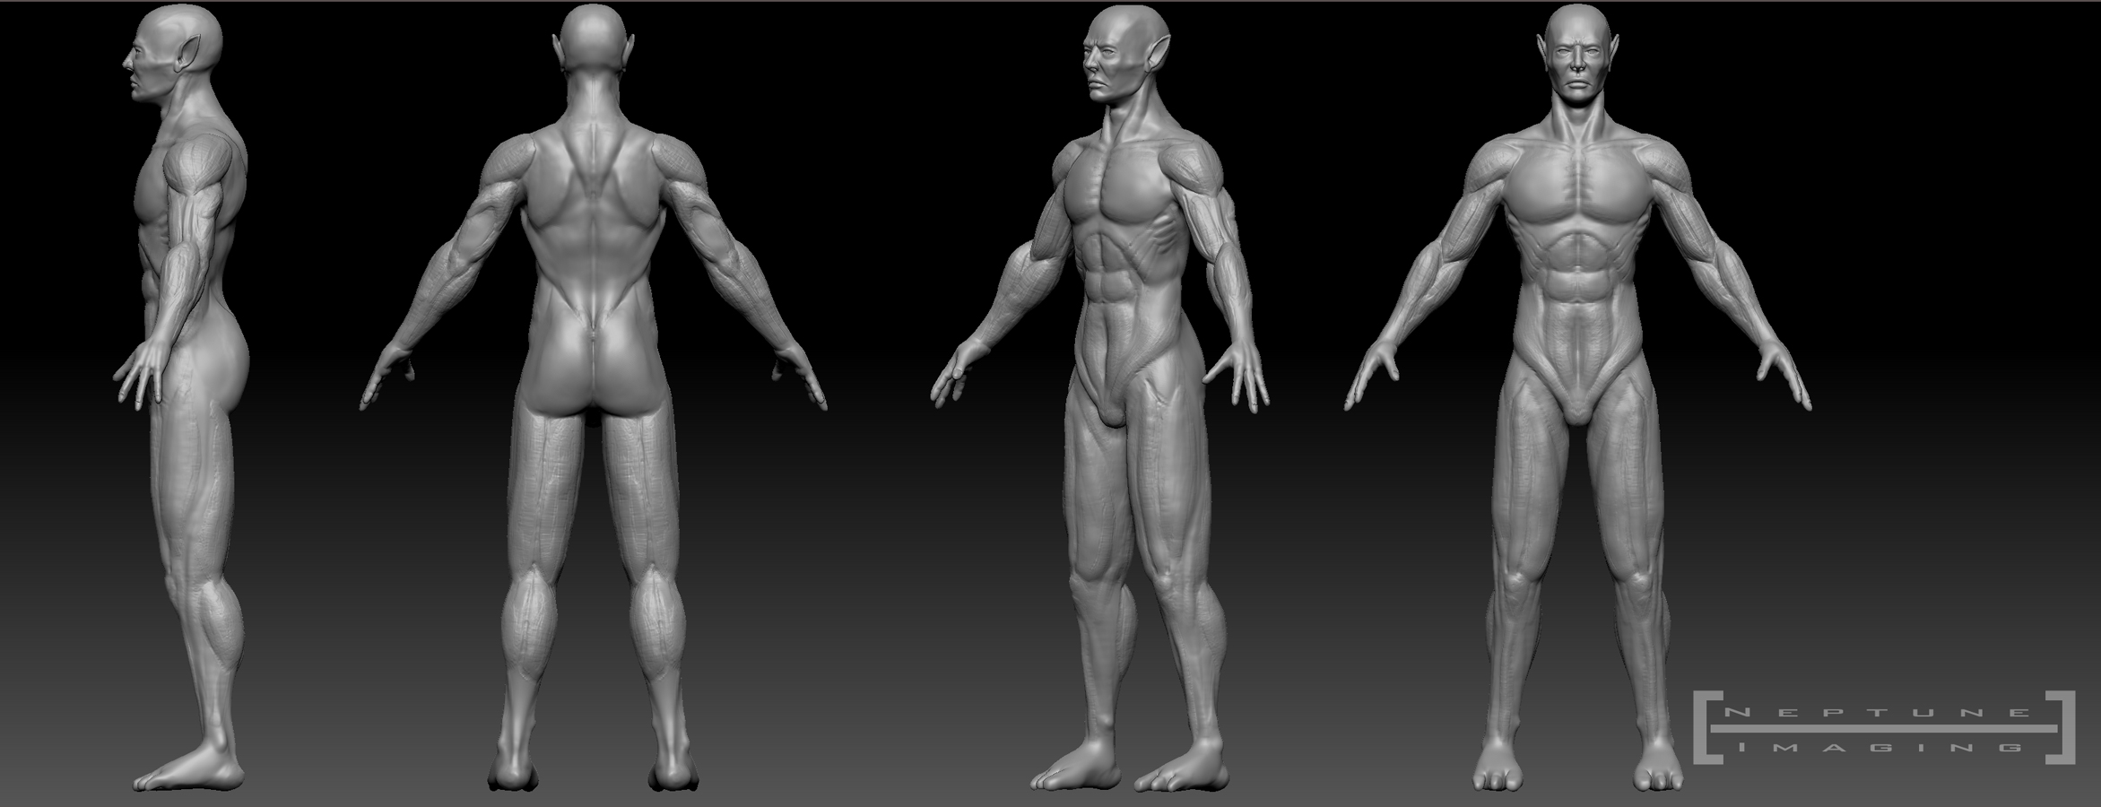Select the side-profile view of the figure

182,399
